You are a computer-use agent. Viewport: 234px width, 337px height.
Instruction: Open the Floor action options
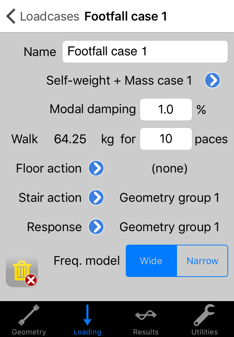click(96, 168)
